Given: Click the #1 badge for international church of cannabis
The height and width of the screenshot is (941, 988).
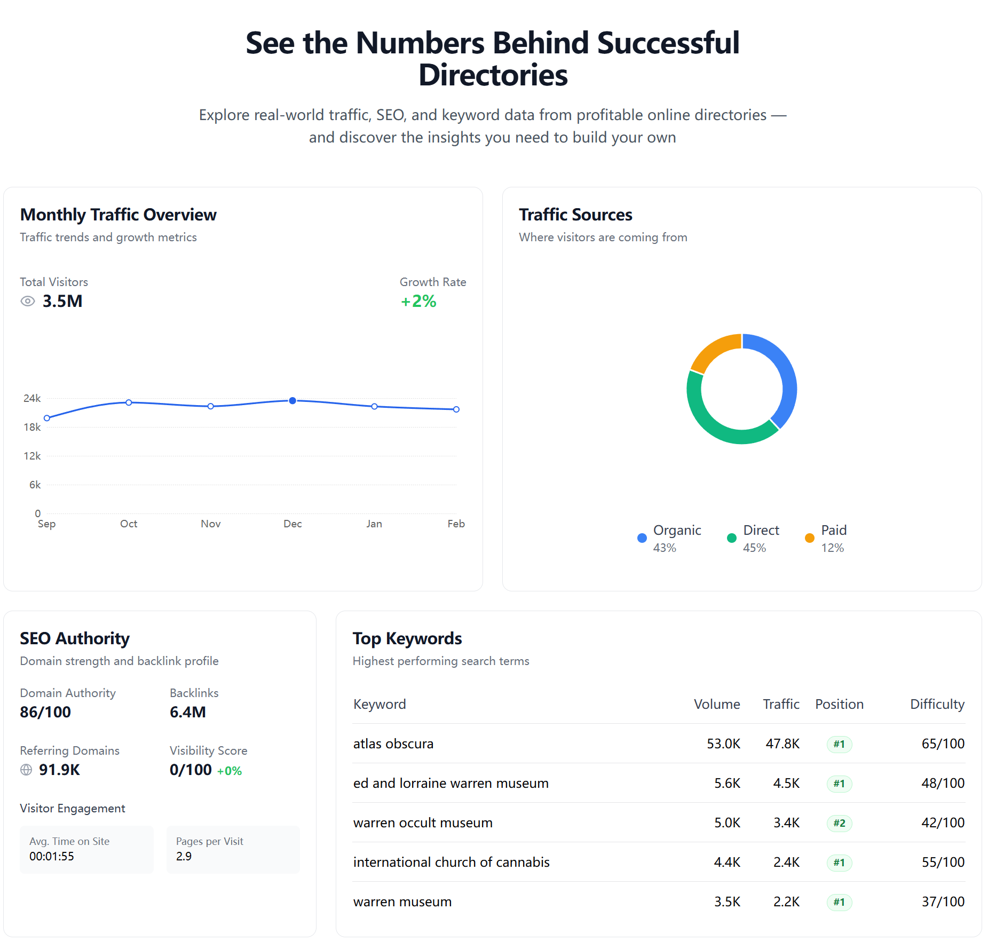Looking at the screenshot, I should tap(839, 863).
